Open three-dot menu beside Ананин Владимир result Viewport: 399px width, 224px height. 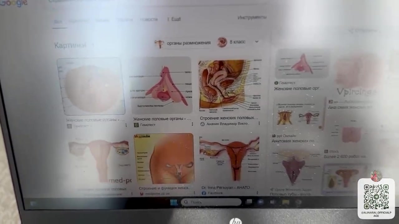[259, 124]
